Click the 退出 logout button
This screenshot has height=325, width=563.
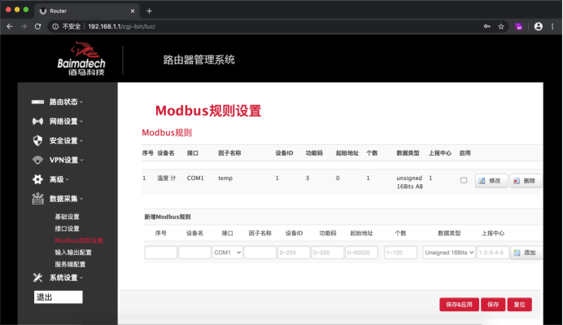(58, 297)
